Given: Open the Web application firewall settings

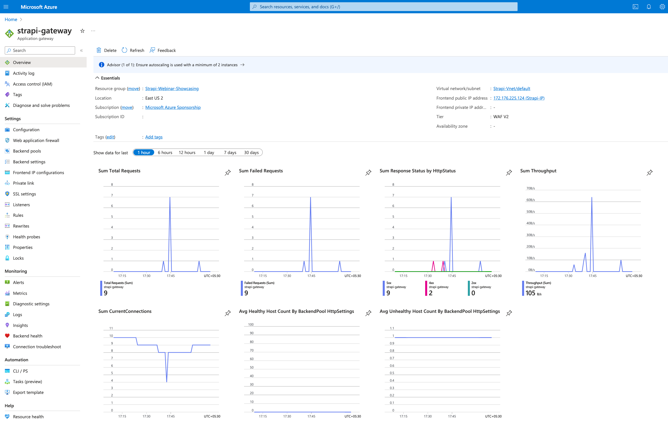Looking at the screenshot, I should (36, 140).
